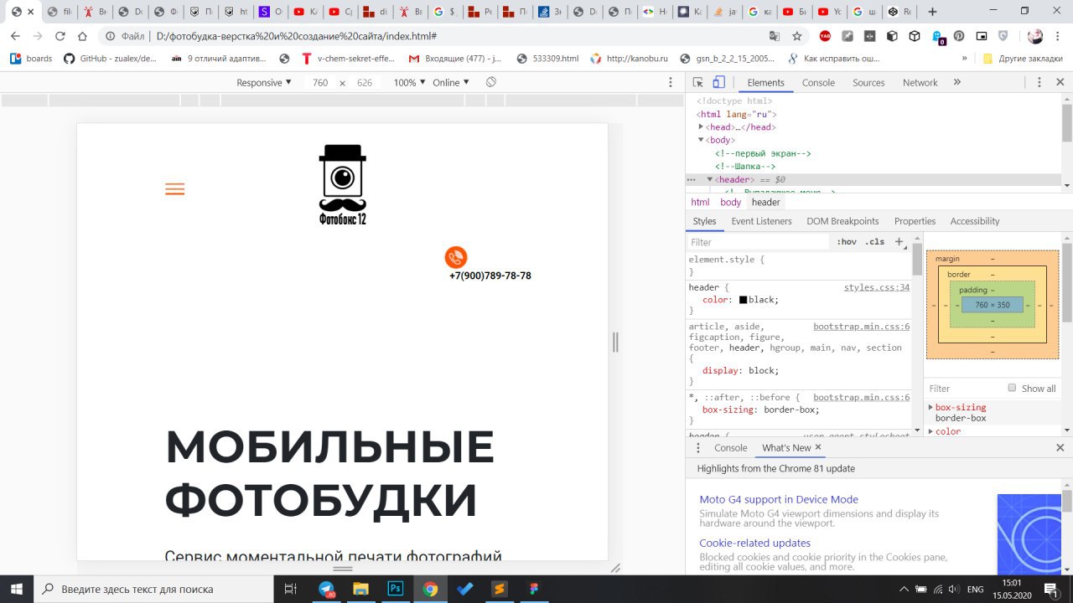This screenshot has width=1073, height=603.
Task: Close the bottom drawer
Action: pos(1060,448)
